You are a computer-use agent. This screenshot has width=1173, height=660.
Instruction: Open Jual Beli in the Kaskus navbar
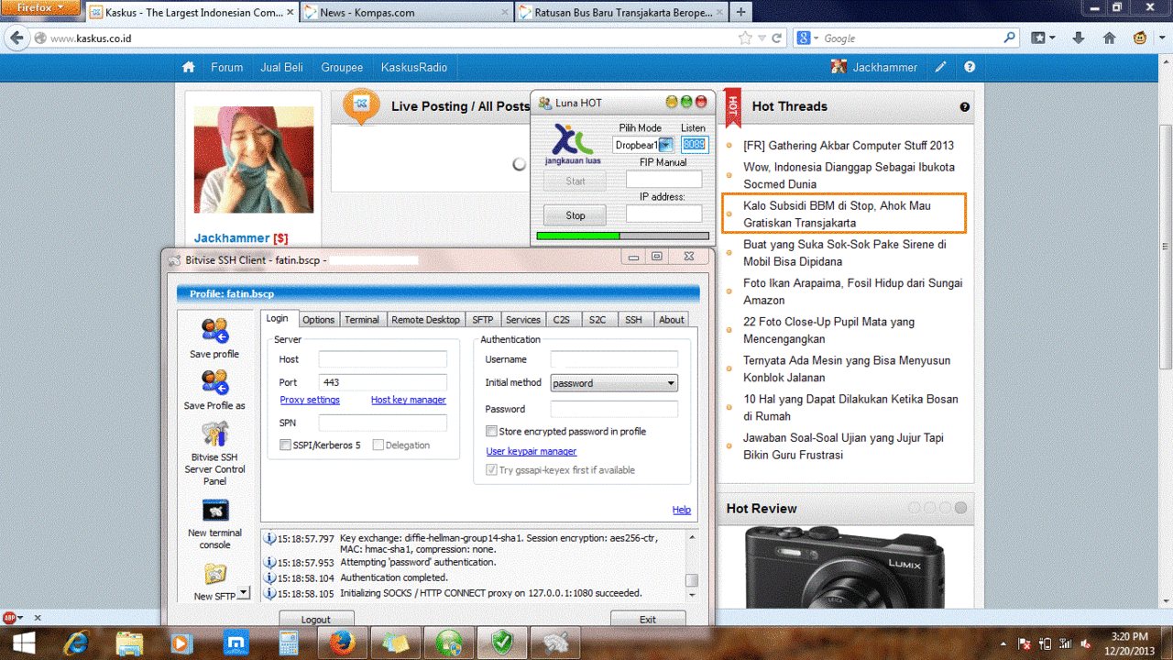tap(282, 67)
